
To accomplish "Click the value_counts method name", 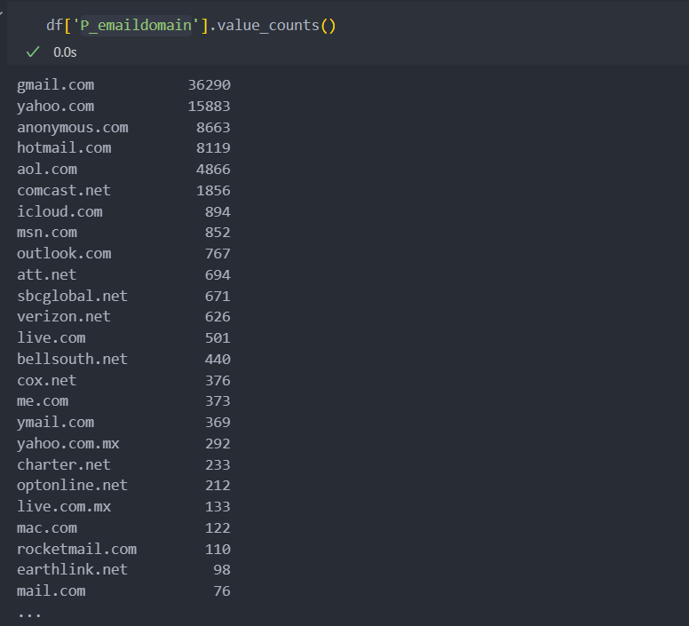I will click(268, 26).
